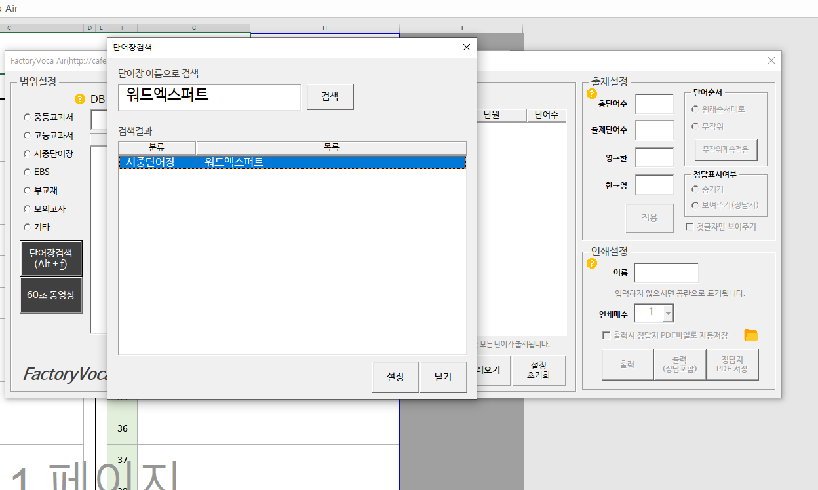Click the yellow help icon beside DB
The image size is (818, 490).
(x=80, y=100)
